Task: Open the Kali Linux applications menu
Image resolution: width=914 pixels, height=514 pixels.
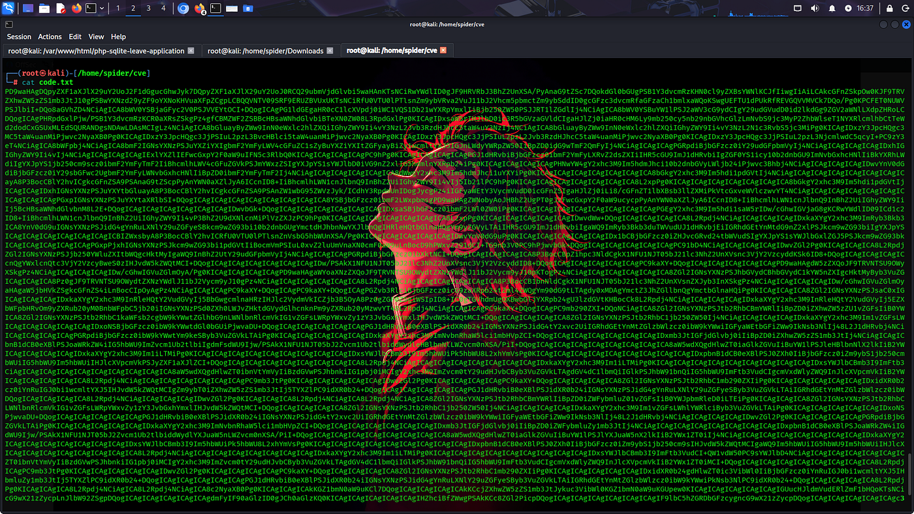Action: click(x=9, y=8)
